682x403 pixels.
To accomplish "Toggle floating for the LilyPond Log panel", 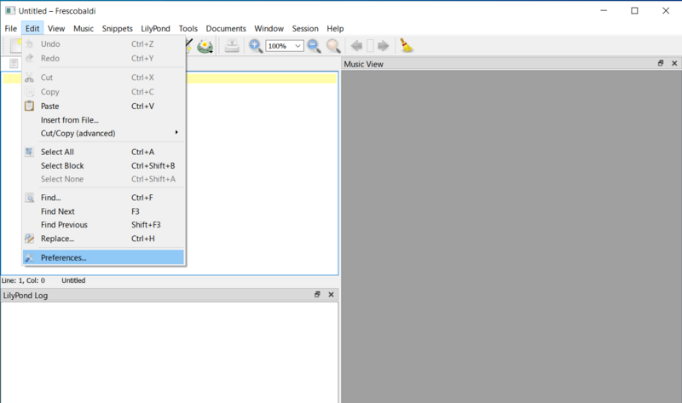I will point(317,295).
